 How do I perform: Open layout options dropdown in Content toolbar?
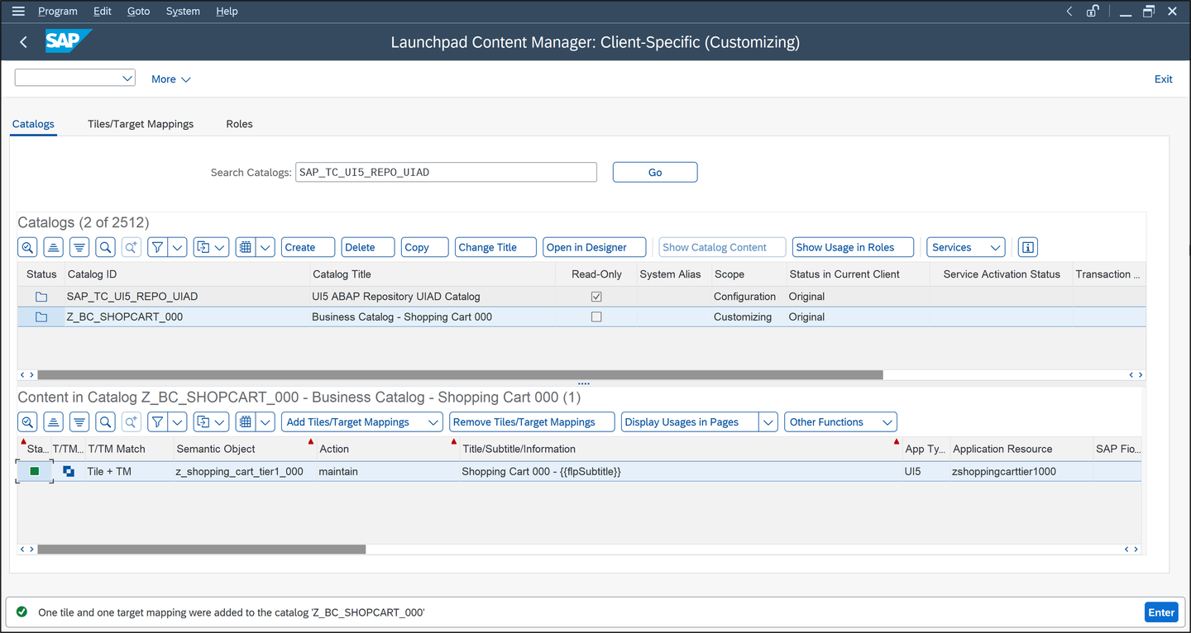265,422
